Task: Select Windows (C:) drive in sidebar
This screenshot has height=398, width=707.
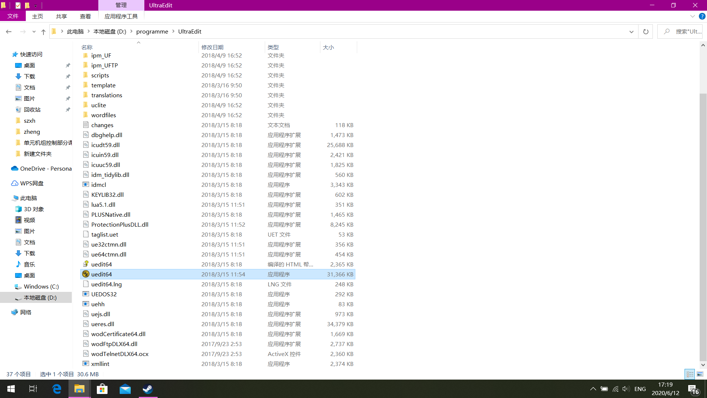Action: [41, 286]
